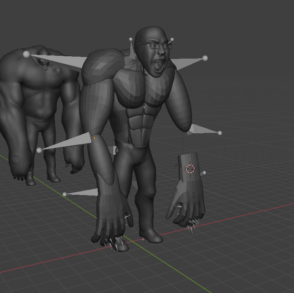Click the lowest bone sphere on the left side
This screenshot has height=293, width=294.
click(x=65, y=194)
